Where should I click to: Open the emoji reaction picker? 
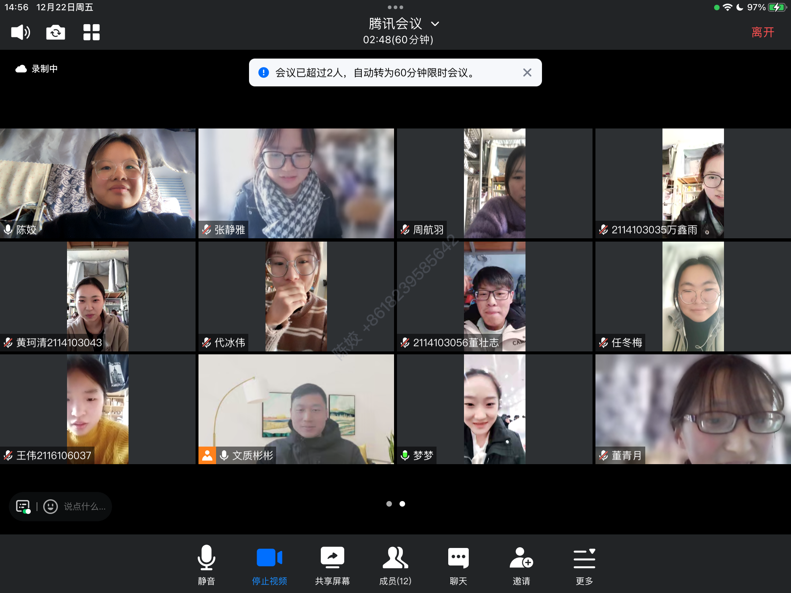coord(51,507)
